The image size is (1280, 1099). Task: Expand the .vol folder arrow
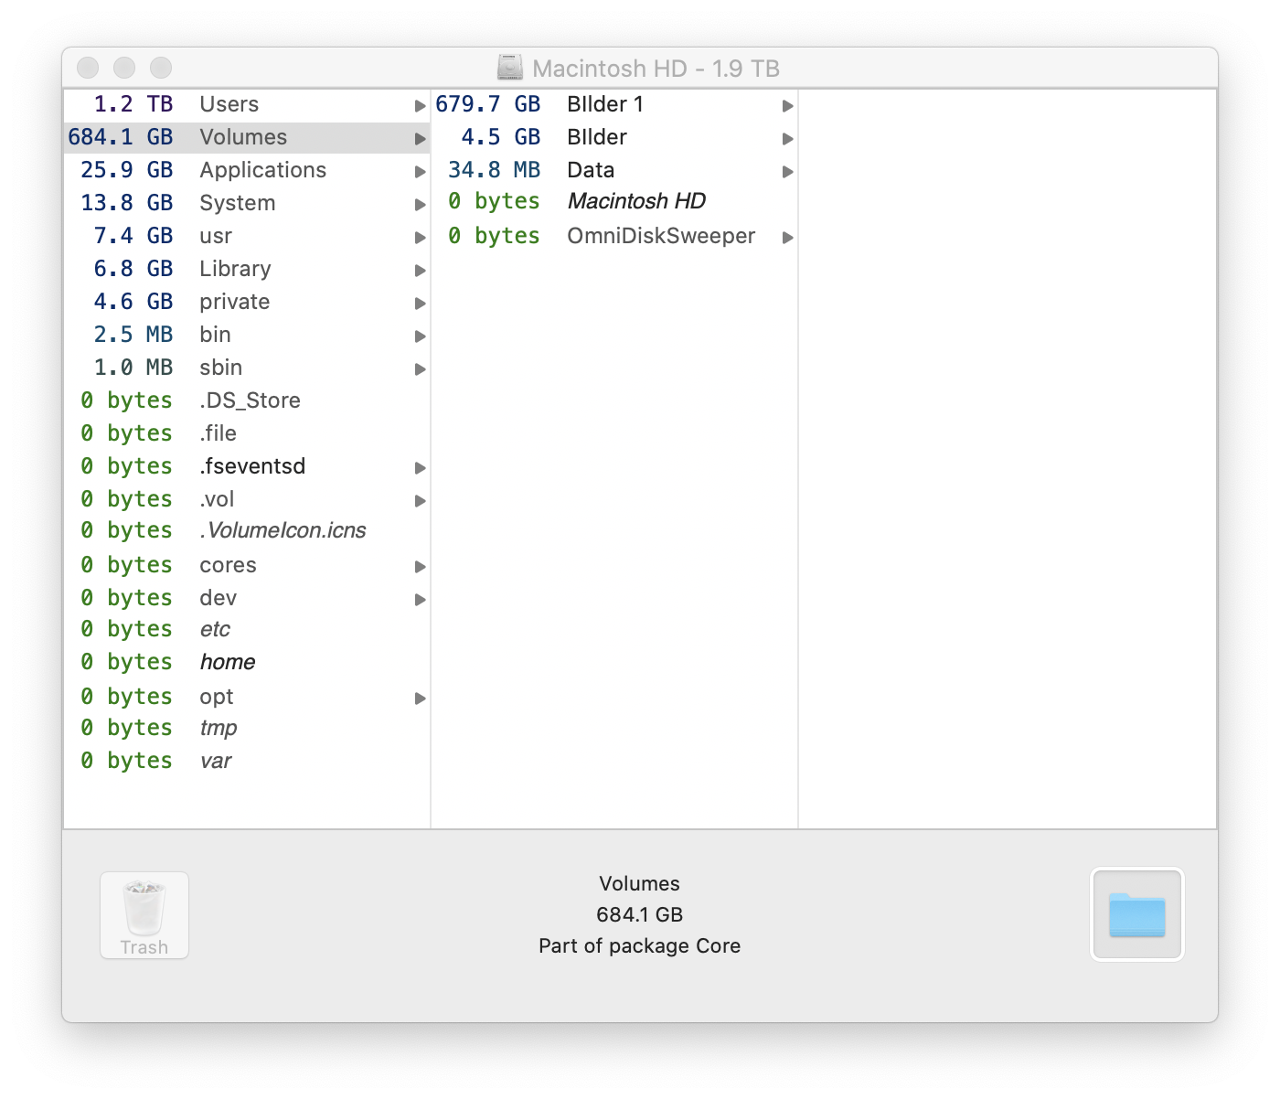tap(421, 501)
